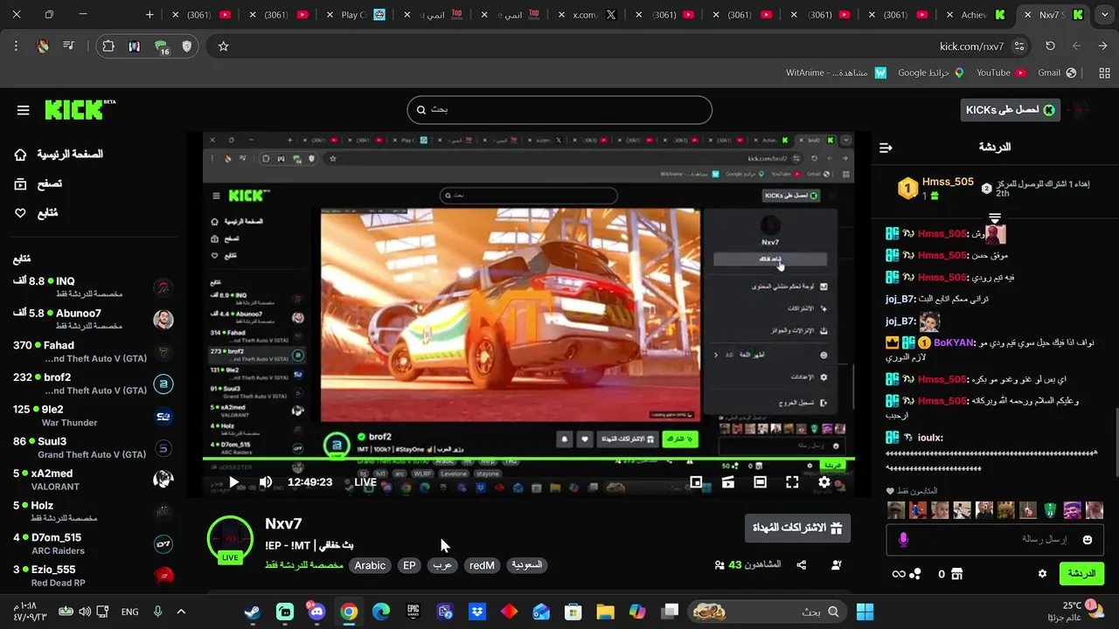Image resolution: width=1119 pixels, height=629 pixels.
Task: Mute the stream volume
Action: [266, 482]
